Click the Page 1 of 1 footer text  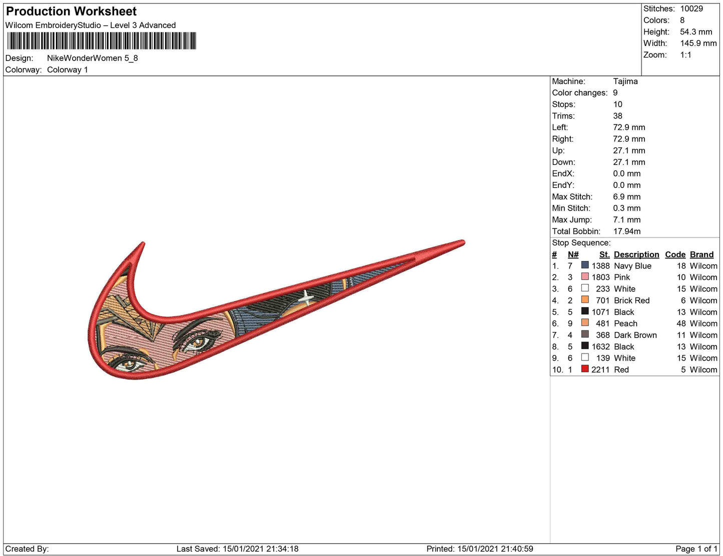click(696, 548)
